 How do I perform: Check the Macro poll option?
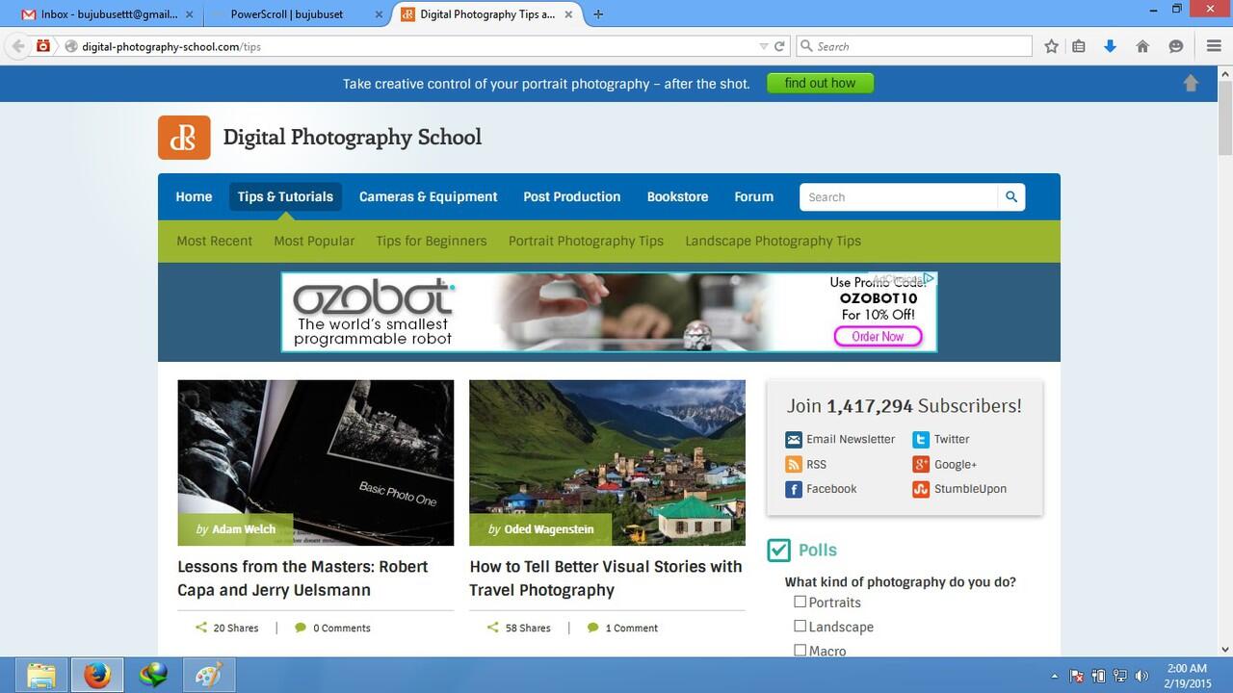(800, 651)
